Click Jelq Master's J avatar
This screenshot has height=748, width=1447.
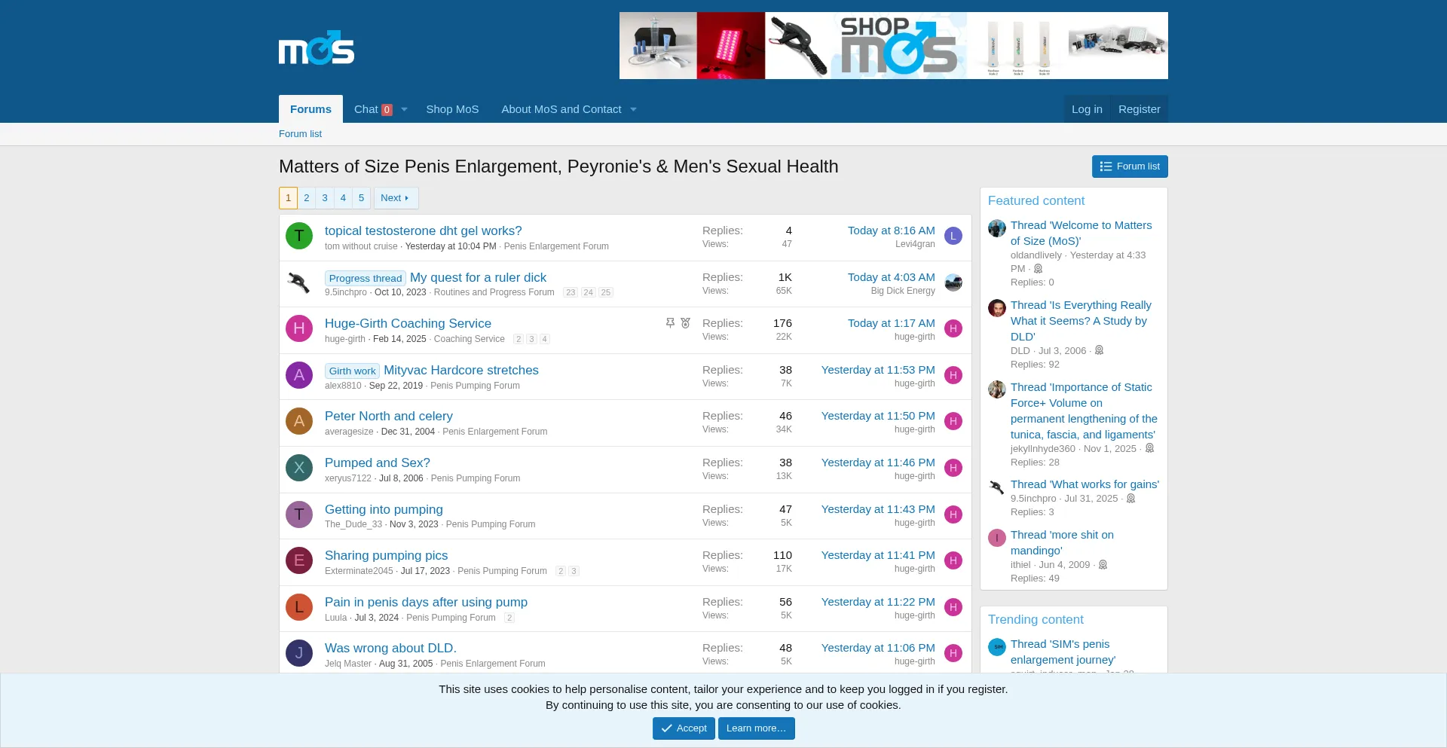[299, 653]
